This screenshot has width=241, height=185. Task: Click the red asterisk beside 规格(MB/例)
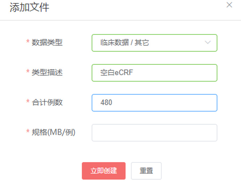pyautogui.click(x=28, y=132)
